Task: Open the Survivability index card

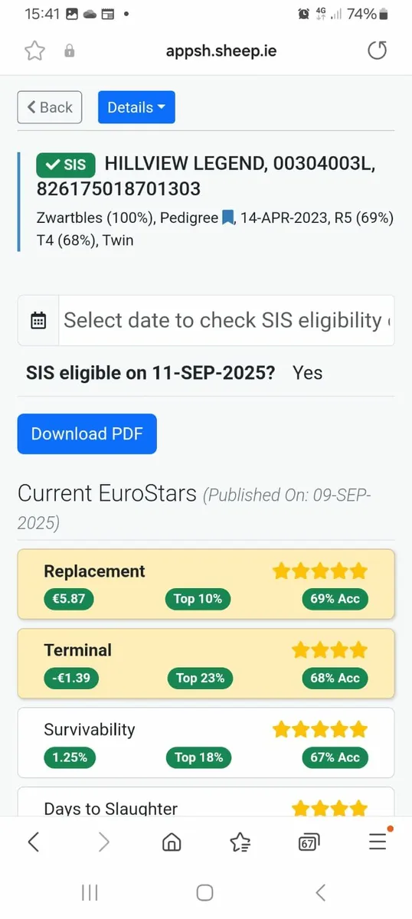Action: click(x=206, y=743)
